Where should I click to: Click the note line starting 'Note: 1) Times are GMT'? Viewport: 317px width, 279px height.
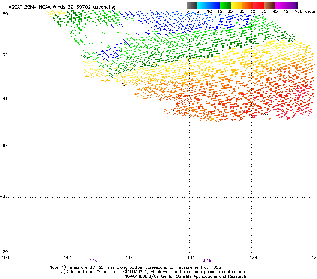coord(135,267)
